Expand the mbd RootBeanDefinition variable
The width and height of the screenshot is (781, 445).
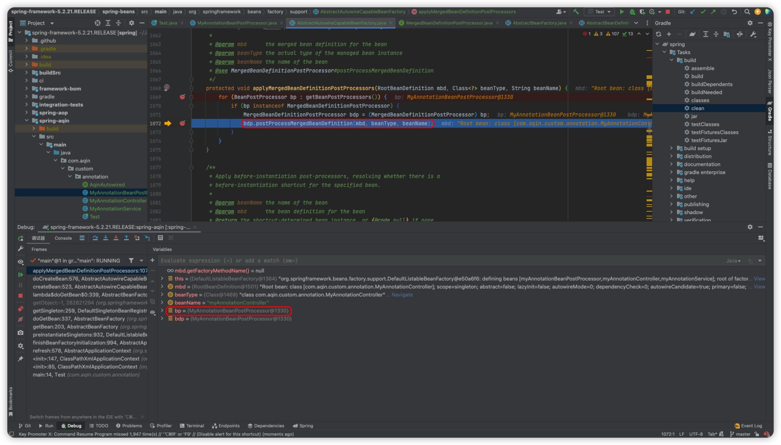coord(162,287)
